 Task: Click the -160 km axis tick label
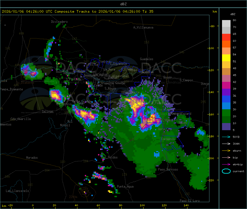(211, 114)
